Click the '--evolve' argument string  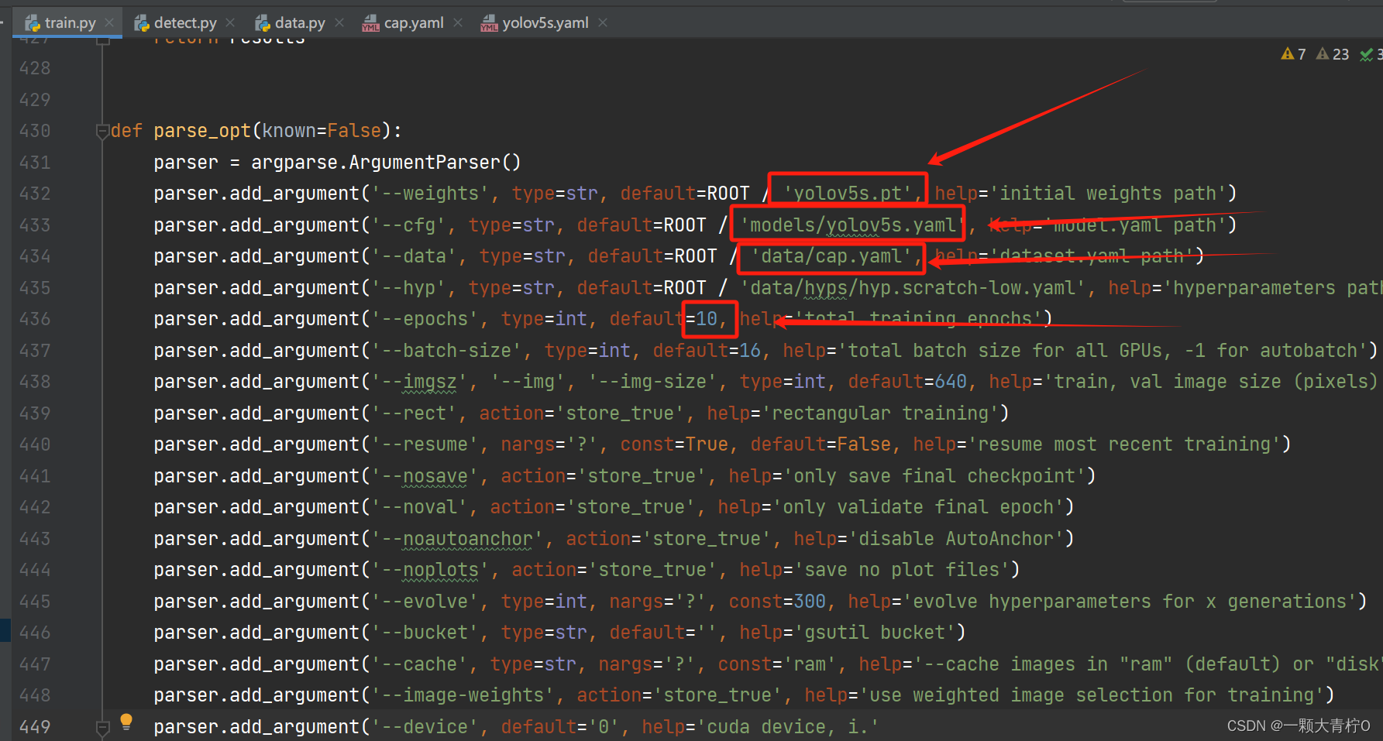(425, 602)
